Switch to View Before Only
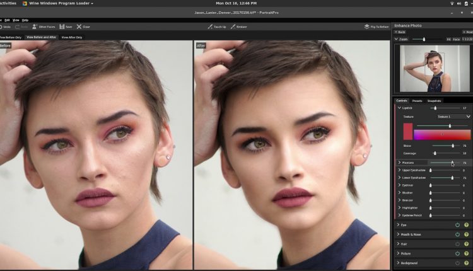Image resolution: width=473 pixels, height=271 pixels. tap(11, 37)
